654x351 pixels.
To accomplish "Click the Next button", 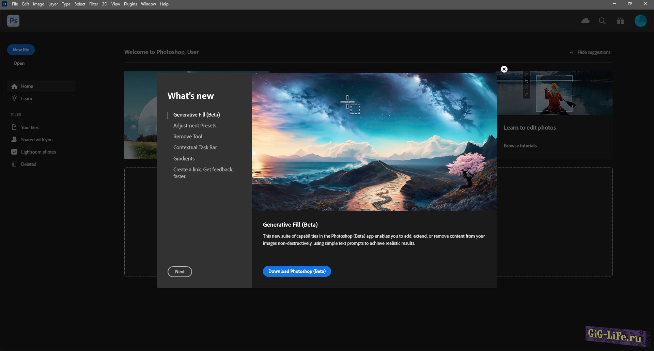I will pos(180,272).
